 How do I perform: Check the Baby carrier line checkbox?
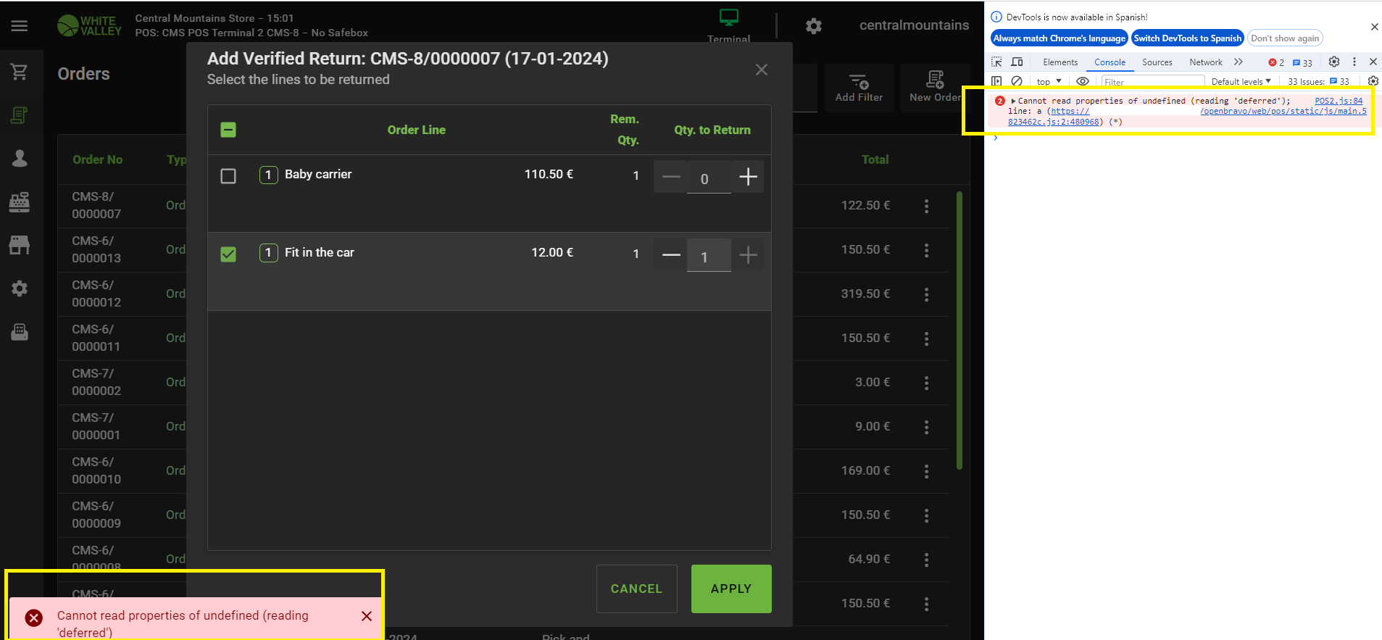pyautogui.click(x=228, y=176)
